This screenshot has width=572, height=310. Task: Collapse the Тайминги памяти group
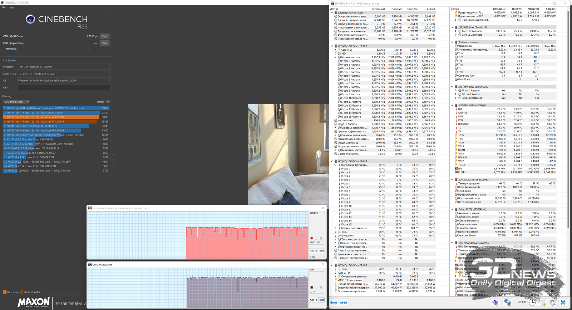(452, 42)
